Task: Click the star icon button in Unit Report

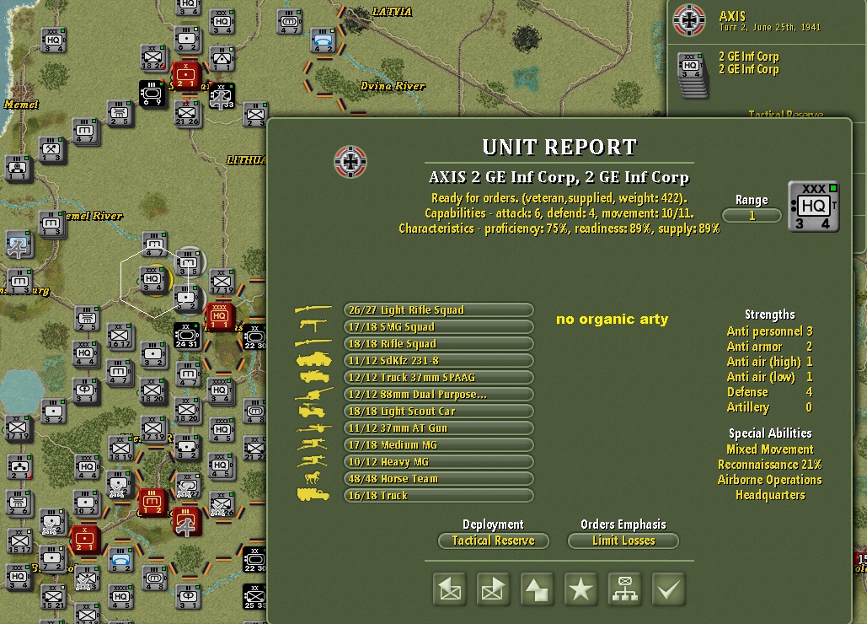Action: 581,589
